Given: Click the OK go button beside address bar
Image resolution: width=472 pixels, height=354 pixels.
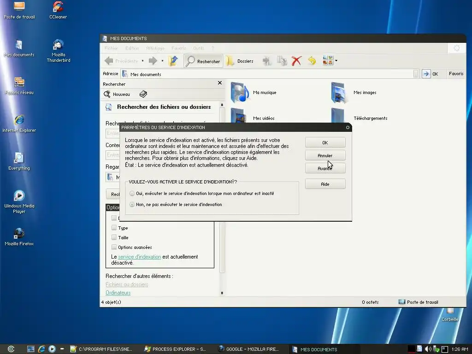Looking at the screenshot, I should tap(430, 74).
